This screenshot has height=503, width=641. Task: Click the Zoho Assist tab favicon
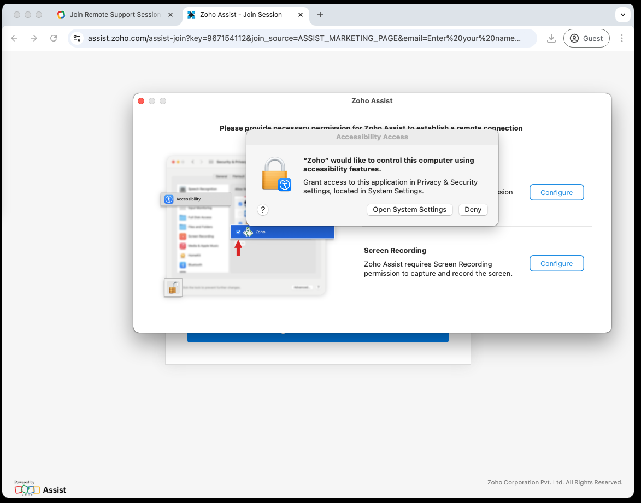(x=191, y=15)
